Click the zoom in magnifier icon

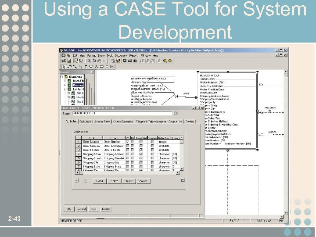165,61
